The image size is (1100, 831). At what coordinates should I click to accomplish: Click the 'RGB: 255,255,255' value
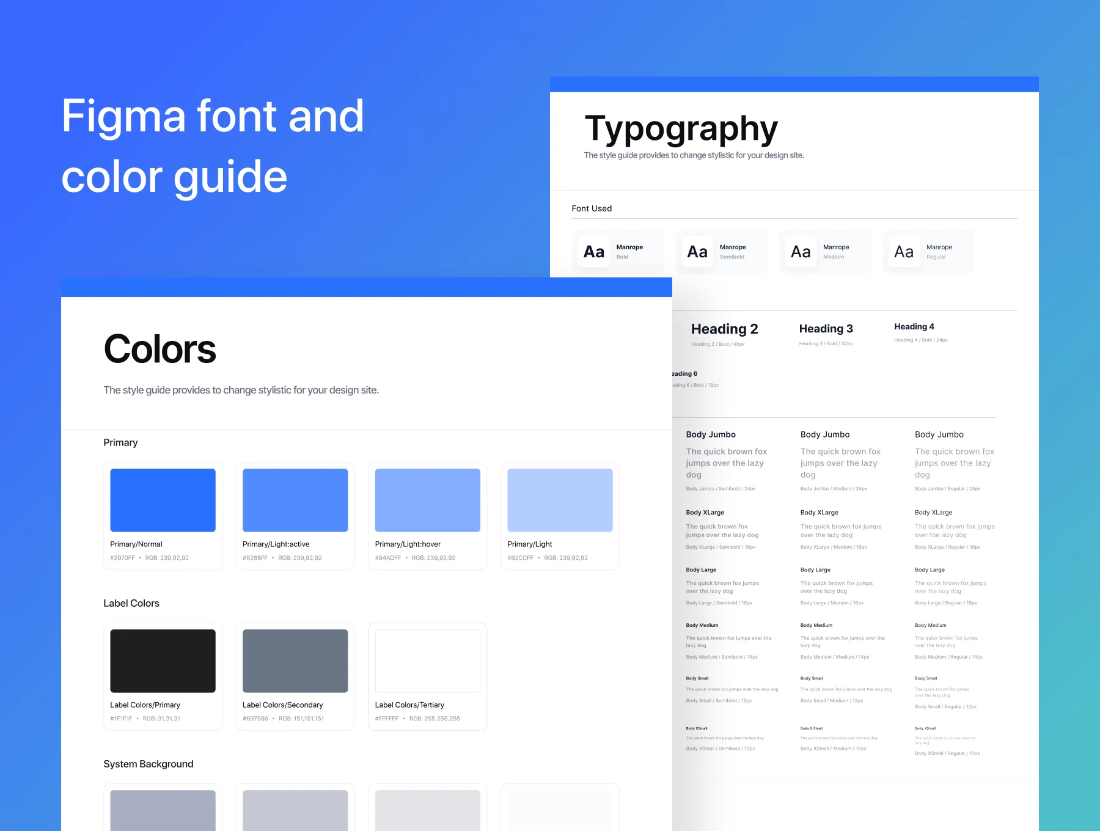435,719
